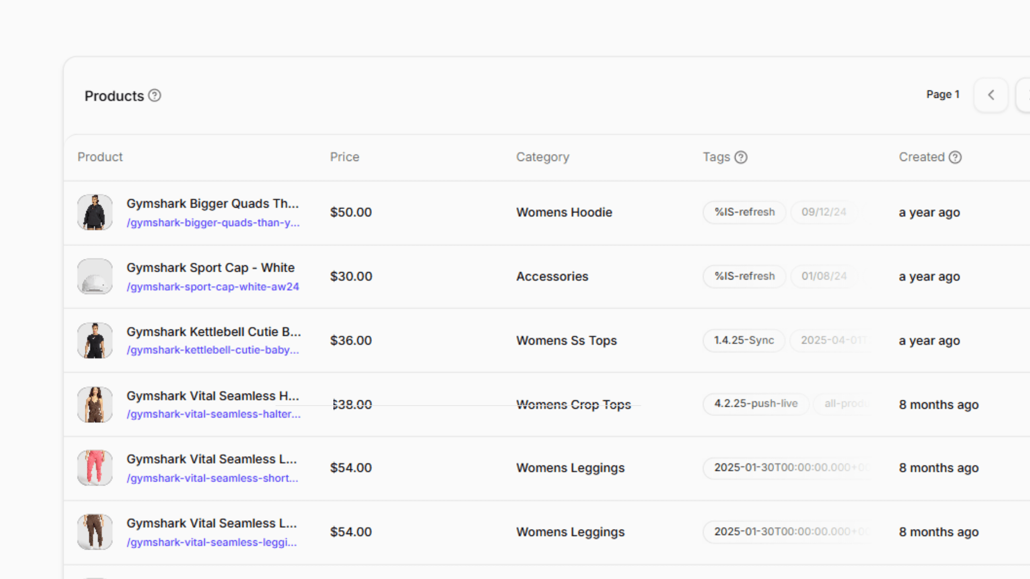This screenshot has height=579, width=1030.
Task: Open the pink Vital Seamless leggings thumbnail
Action: point(95,468)
